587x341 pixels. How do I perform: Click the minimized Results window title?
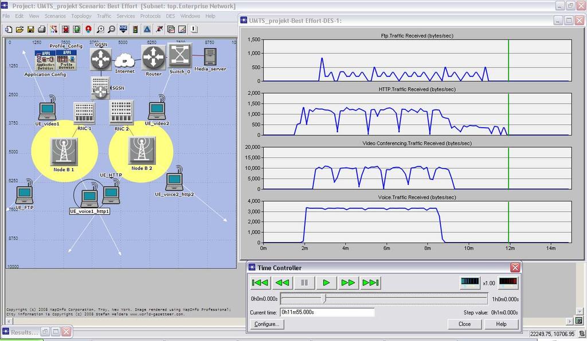pos(24,332)
